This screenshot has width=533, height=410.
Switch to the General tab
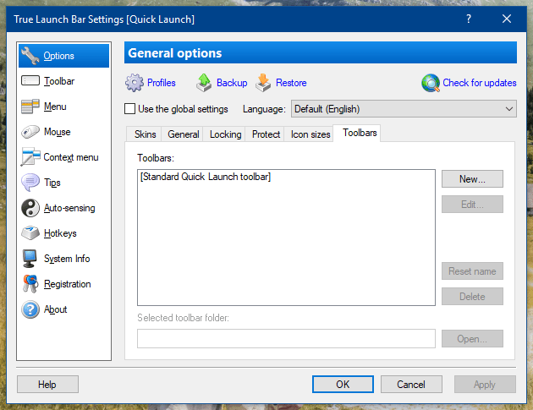(x=184, y=134)
